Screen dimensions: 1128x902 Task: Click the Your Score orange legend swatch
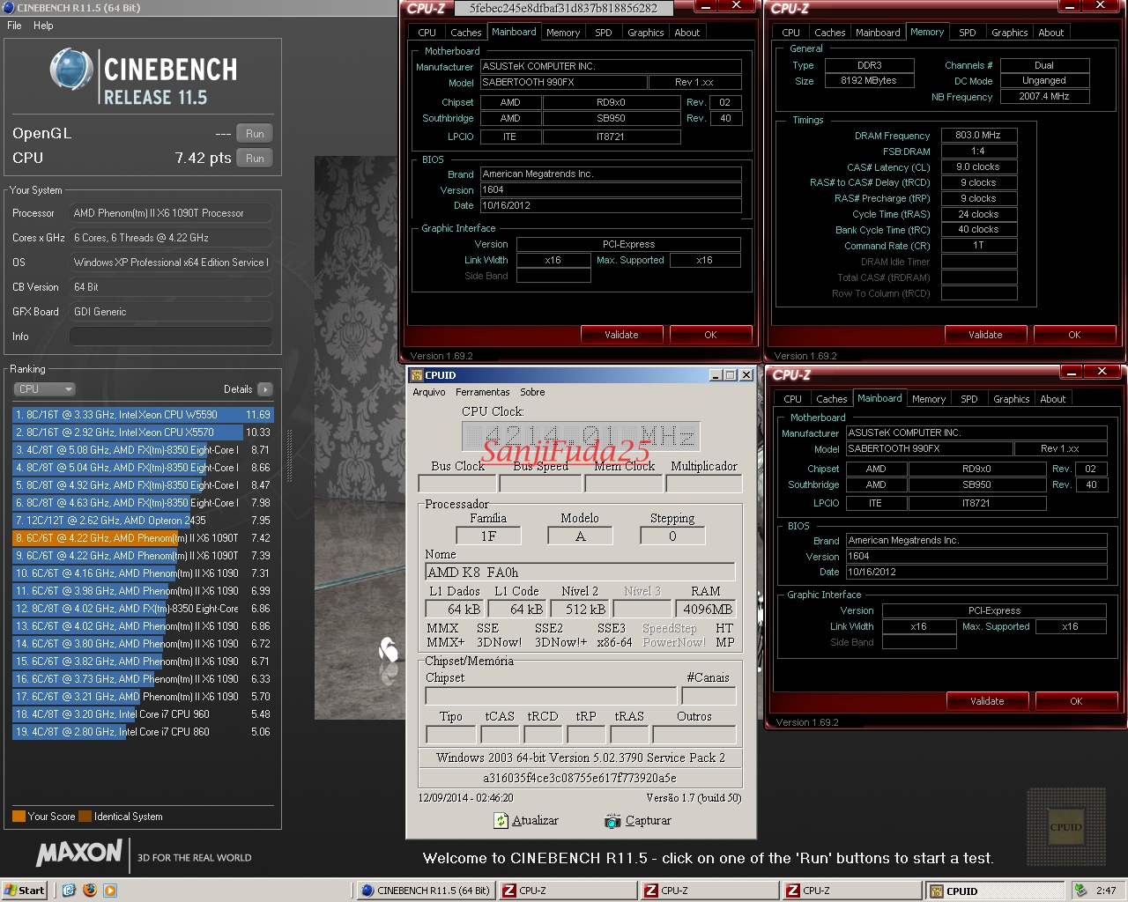click(x=19, y=817)
